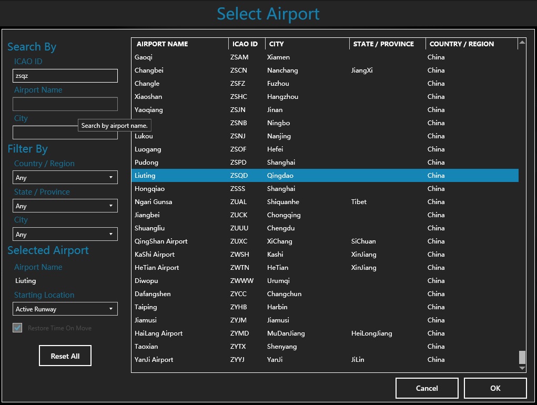Expand the State / Province filter dropdown
Viewport: 537px width, 405px height.
pos(65,206)
